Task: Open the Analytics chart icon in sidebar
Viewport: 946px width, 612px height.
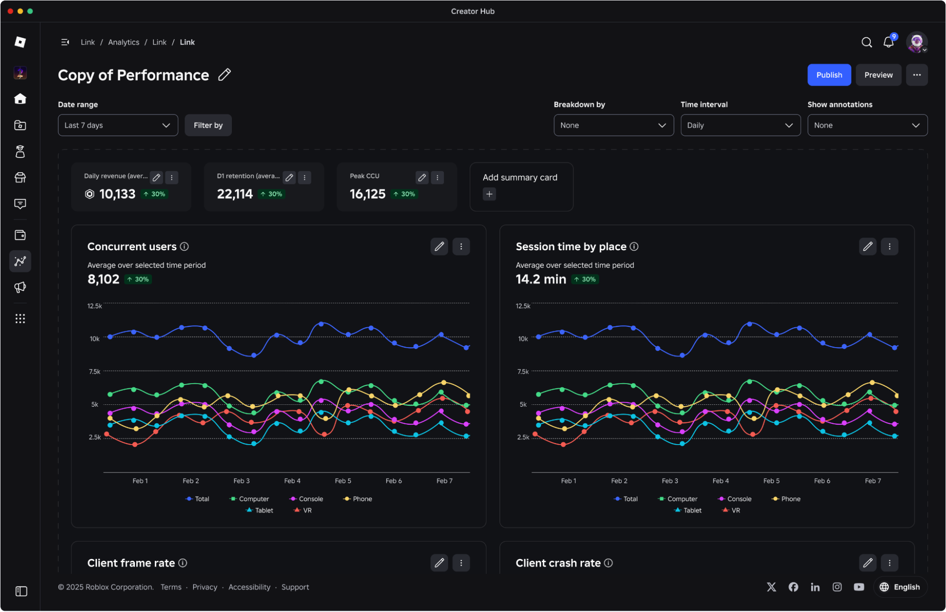Action: [20, 261]
